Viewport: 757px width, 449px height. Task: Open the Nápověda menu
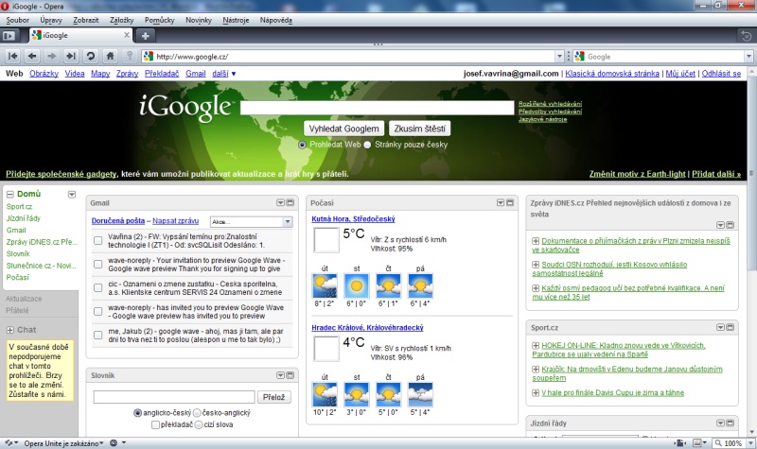tap(275, 20)
